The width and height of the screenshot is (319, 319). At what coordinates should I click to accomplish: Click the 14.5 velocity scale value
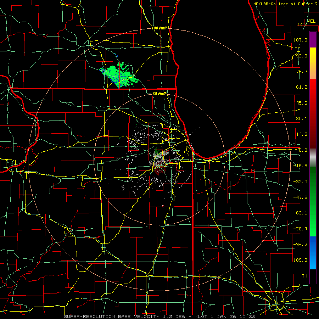pyautogui.click(x=302, y=134)
